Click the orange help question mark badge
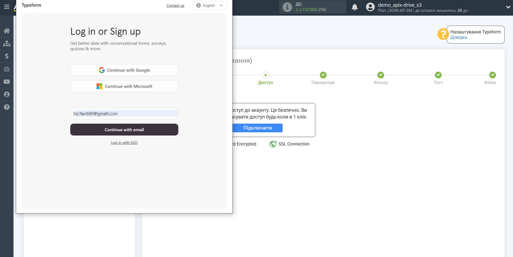Image resolution: width=513 pixels, height=257 pixels. tap(443, 34)
